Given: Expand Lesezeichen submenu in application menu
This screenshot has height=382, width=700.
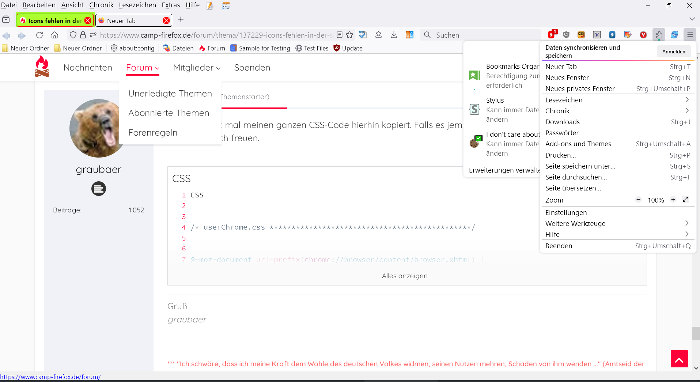Looking at the screenshot, I should coord(617,100).
